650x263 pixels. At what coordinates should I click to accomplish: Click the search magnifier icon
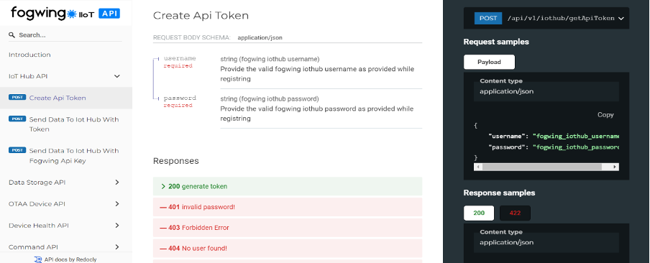click(12, 35)
